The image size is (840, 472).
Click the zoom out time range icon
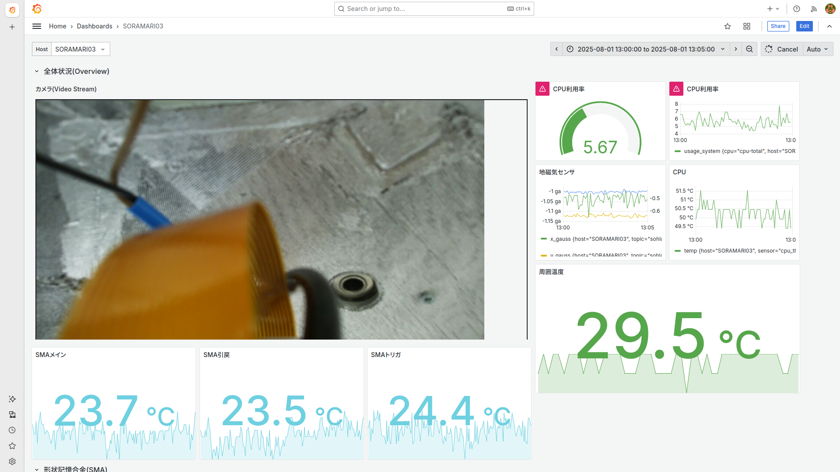(x=749, y=49)
